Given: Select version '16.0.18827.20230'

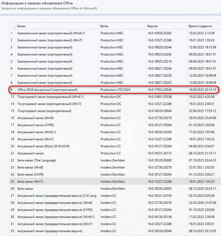Looking at the screenshot, I should tap(166, 76).
